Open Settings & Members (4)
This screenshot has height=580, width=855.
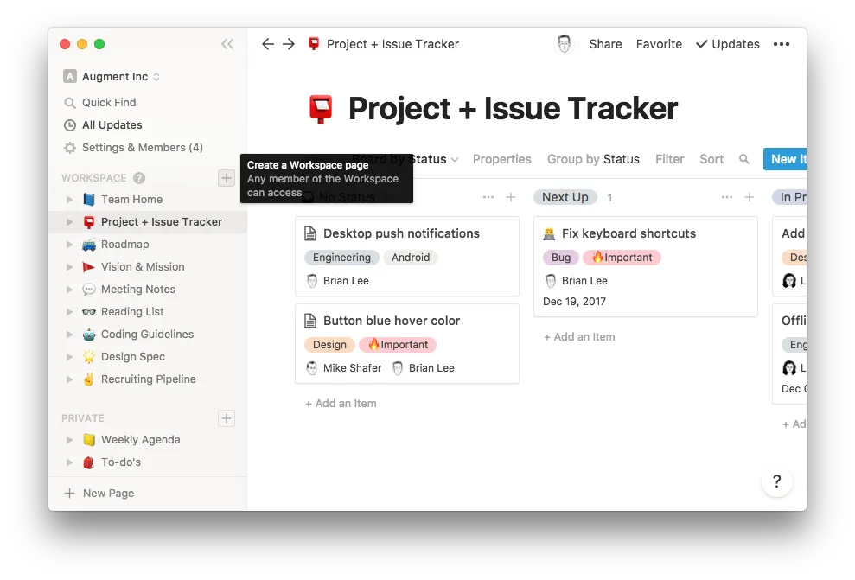pyautogui.click(x=143, y=147)
